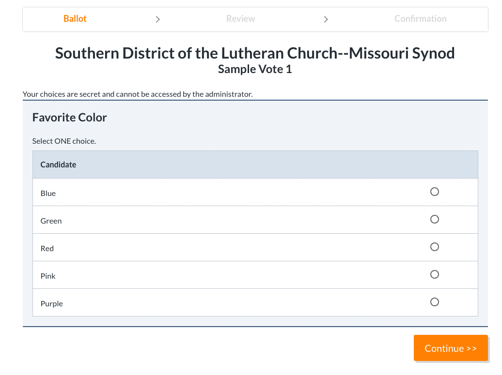Image resolution: width=502 pixels, height=375 pixels.
Task: Click the Candidate column header
Action: click(x=59, y=165)
